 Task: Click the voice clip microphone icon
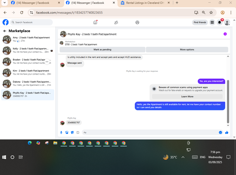pyautogui.click(x=61, y=133)
